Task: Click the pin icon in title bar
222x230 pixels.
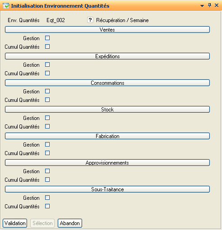Action: tap(209, 5)
